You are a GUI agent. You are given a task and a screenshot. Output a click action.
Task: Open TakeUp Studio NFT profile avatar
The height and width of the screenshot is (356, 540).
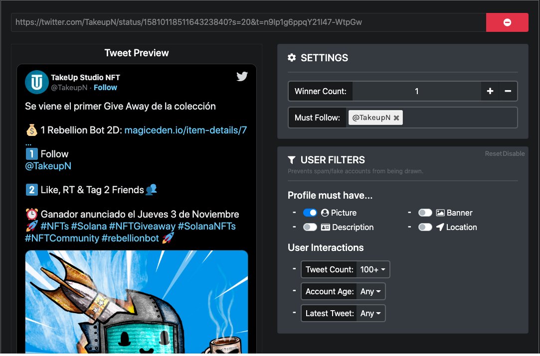(36, 82)
